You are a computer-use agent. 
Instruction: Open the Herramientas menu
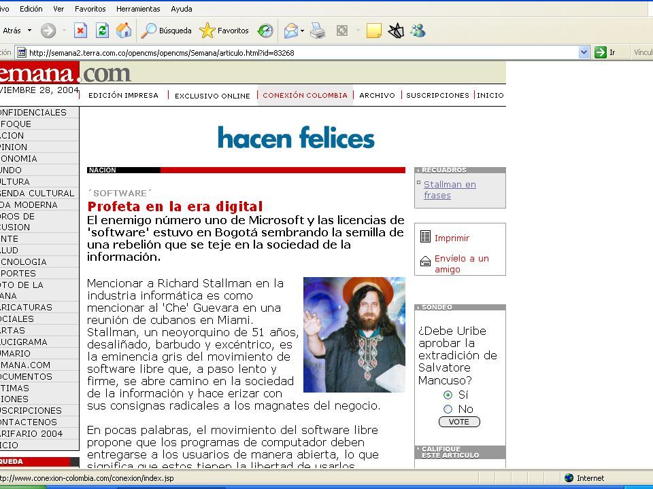[138, 9]
